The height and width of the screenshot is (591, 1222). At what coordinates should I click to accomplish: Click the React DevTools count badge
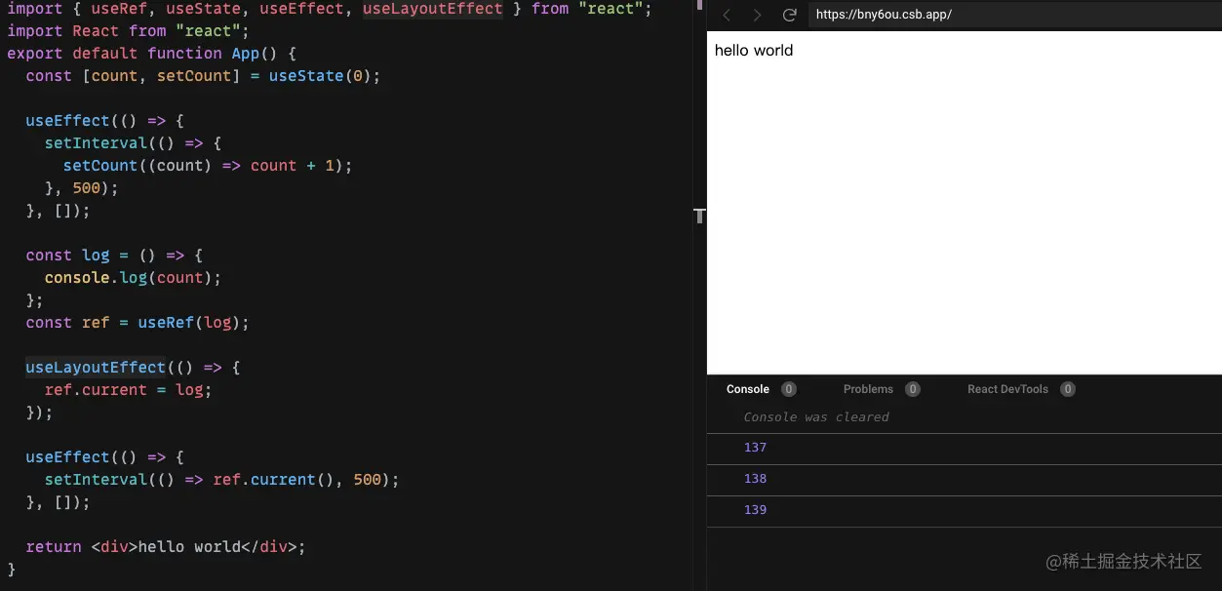click(1068, 389)
